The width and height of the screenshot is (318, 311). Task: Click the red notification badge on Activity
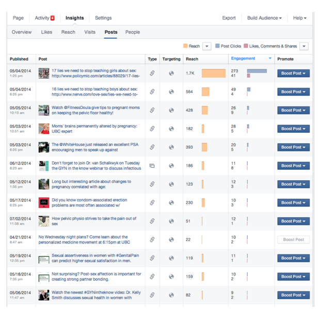[x=52, y=18]
